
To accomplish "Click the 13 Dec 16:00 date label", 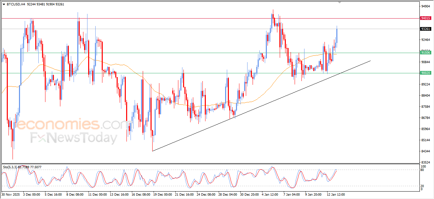I will click(x=119, y=195).
